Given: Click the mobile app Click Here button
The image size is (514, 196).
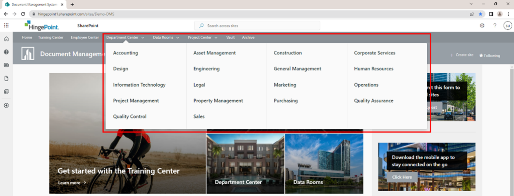Looking at the screenshot, I should [x=402, y=177].
